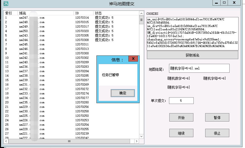The image size is (245, 148).
Task: Click the horizontal scroll left arrow
Action: 6,141
